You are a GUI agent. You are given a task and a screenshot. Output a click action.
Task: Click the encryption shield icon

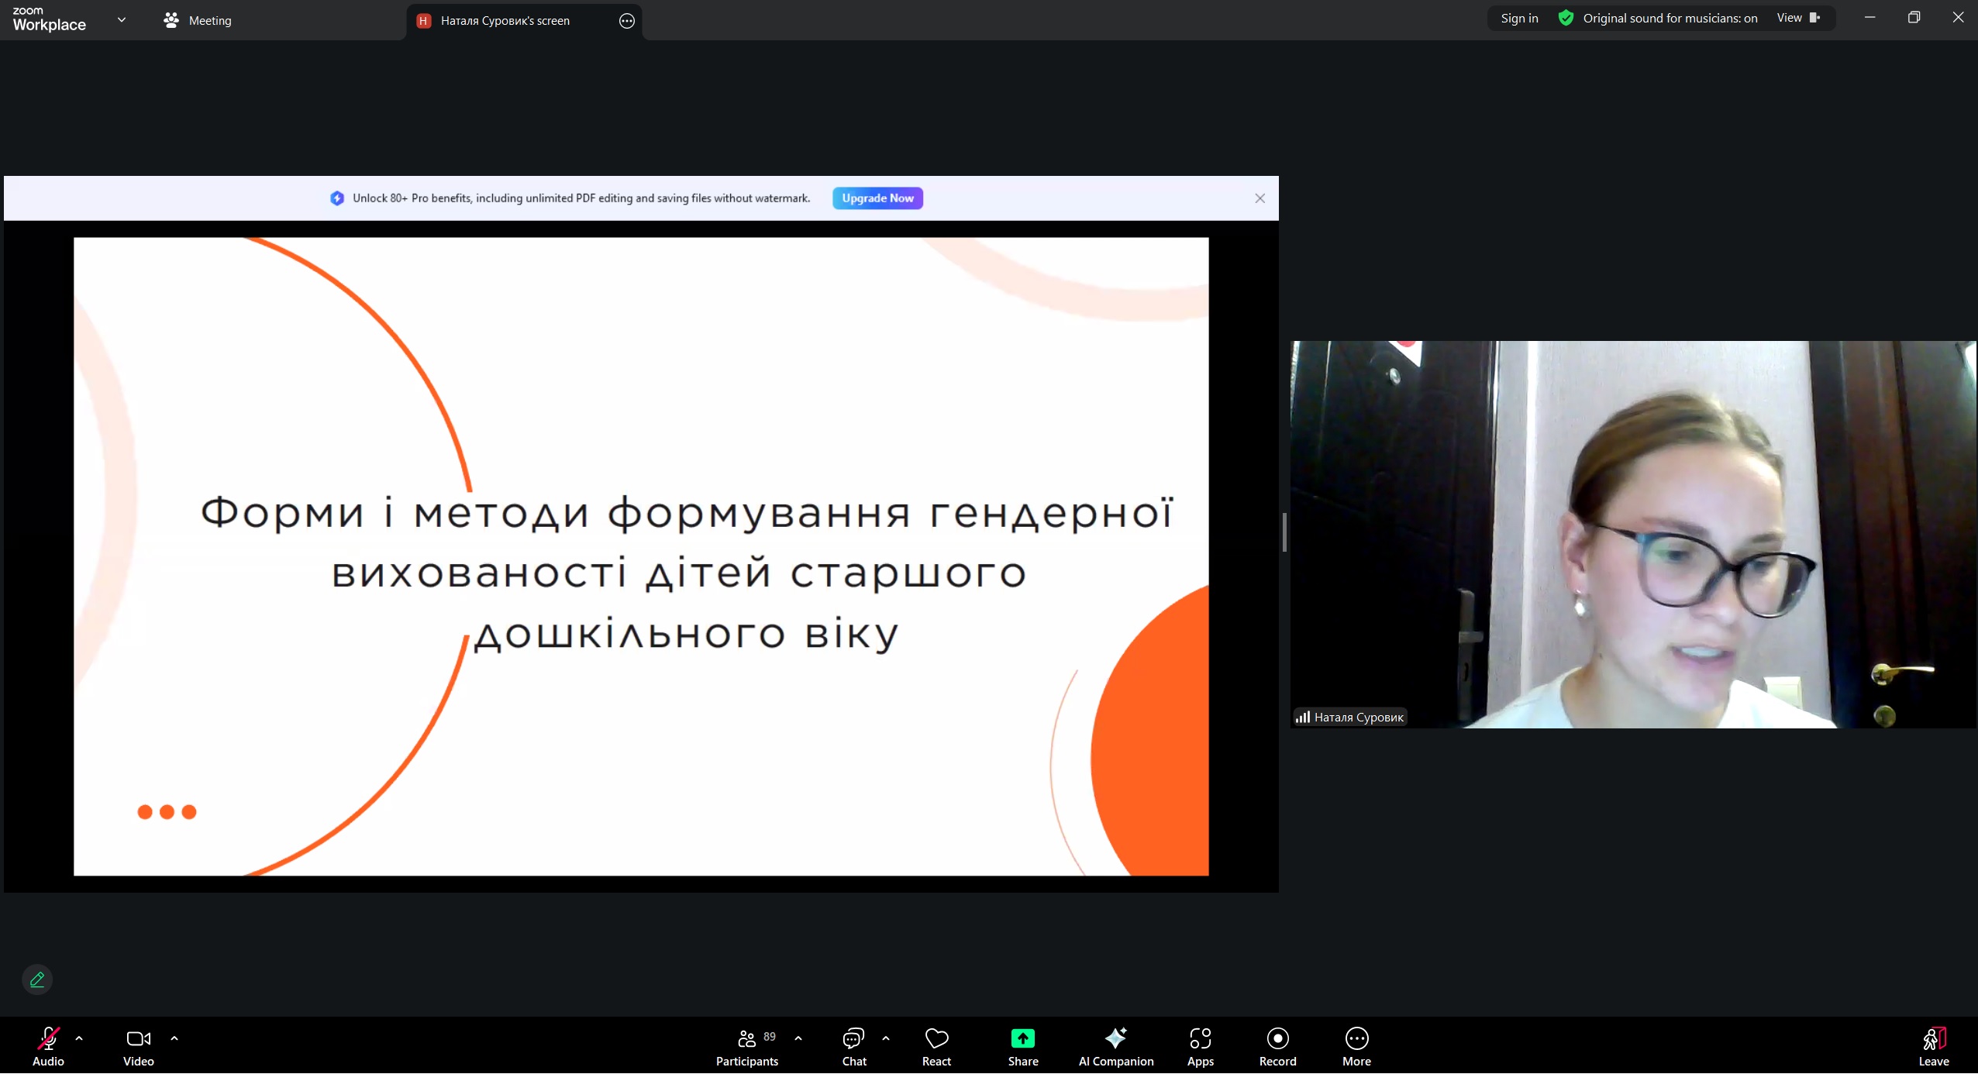pyautogui.click(x=1566, y=18)
